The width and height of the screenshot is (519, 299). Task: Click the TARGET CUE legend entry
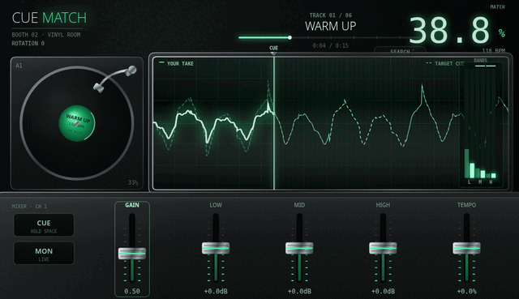[x=445, y=63]
